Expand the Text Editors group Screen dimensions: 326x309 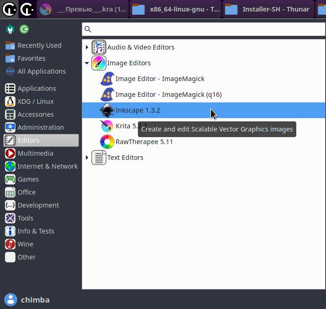tap(87, 158)
